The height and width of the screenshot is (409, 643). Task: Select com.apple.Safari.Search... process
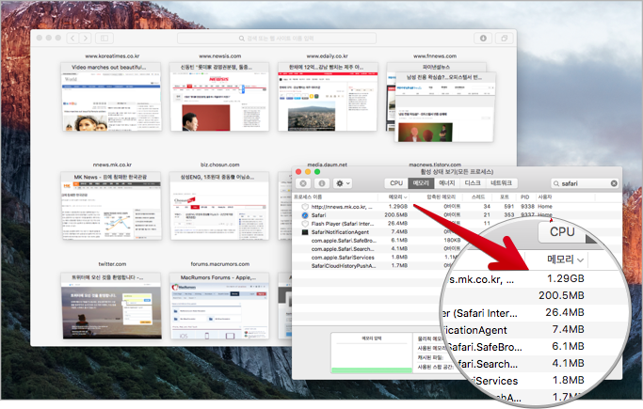coord(343,249)
